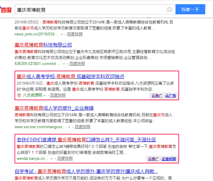Click the 百度一下 search button
The height and width of the screenshot is (181, 213).
(x=190, y=9)
